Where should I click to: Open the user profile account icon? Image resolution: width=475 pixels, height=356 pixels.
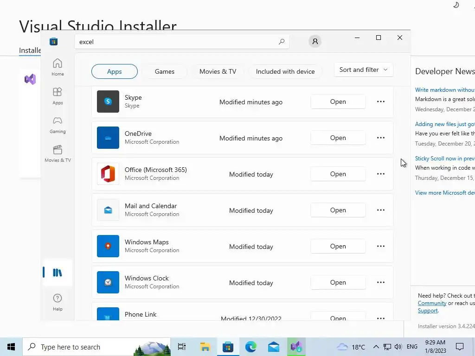click(315, 41)
